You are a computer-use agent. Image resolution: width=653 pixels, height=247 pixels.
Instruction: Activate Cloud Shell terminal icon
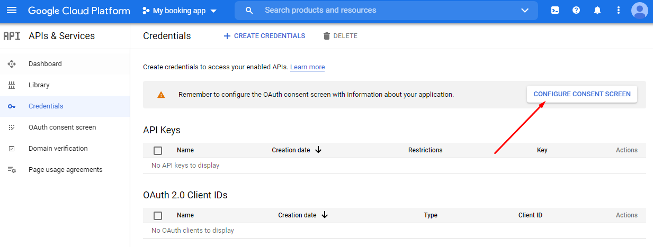(555, 11)
